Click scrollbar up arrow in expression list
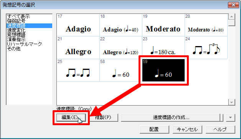Viewport: 241px width, 139px height. point(232,17)
